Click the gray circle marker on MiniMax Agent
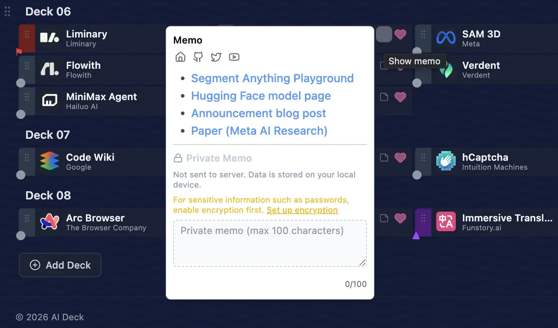The width and height of the screenshot is (558, 328). pyautogui.click(x=20, y=114)
